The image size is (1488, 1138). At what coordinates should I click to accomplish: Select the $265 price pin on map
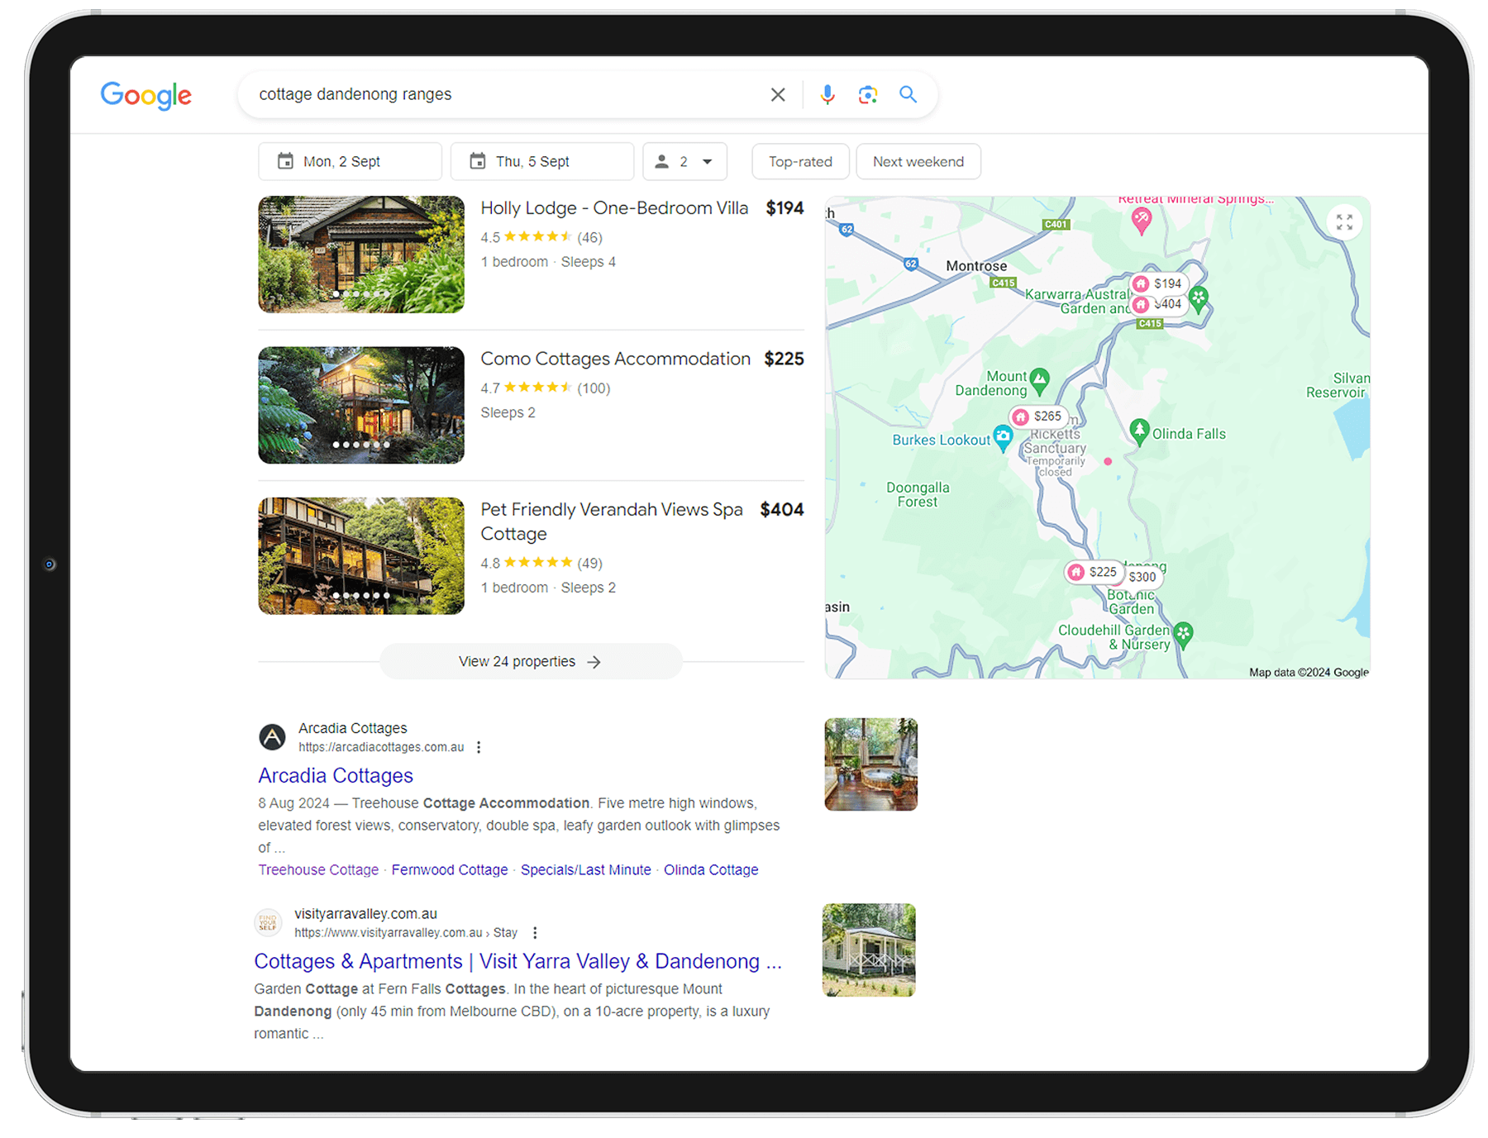click(x=1038, y=417)
